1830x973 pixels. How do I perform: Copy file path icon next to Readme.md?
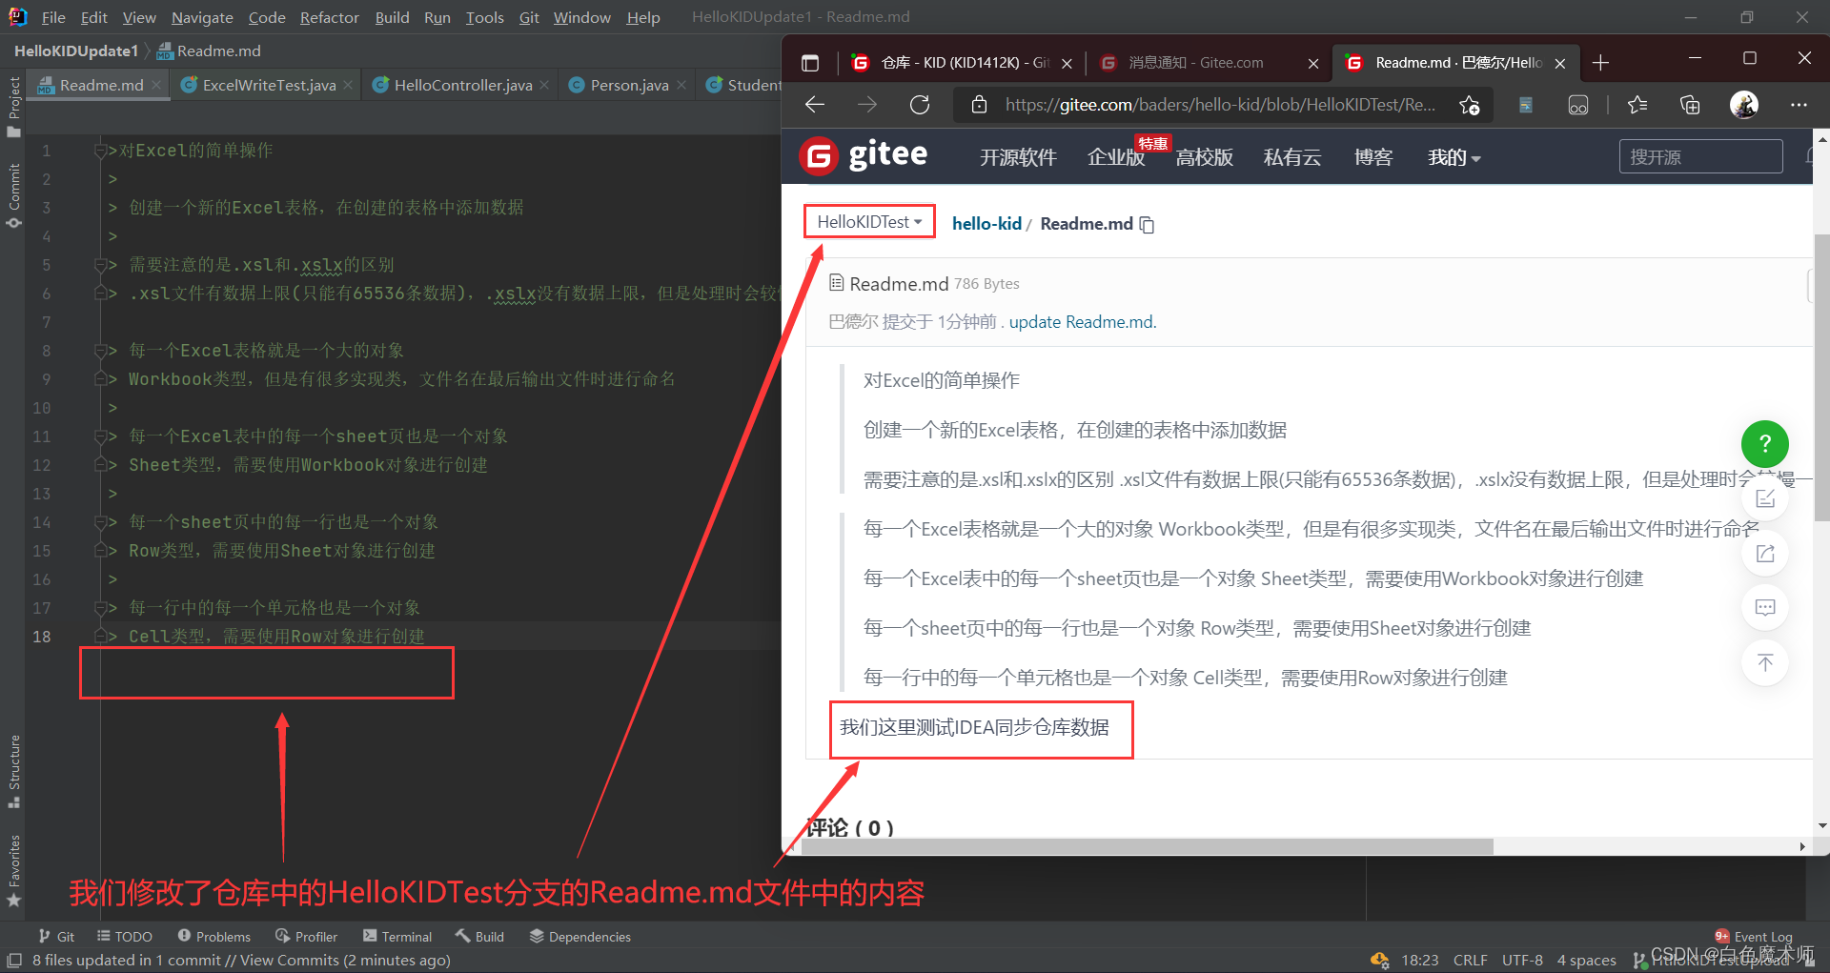tap(1148, 225)
